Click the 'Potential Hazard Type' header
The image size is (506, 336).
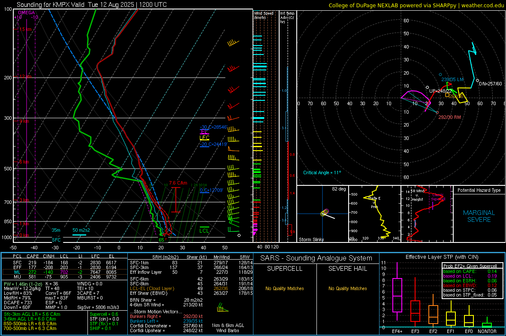point(479,190)
